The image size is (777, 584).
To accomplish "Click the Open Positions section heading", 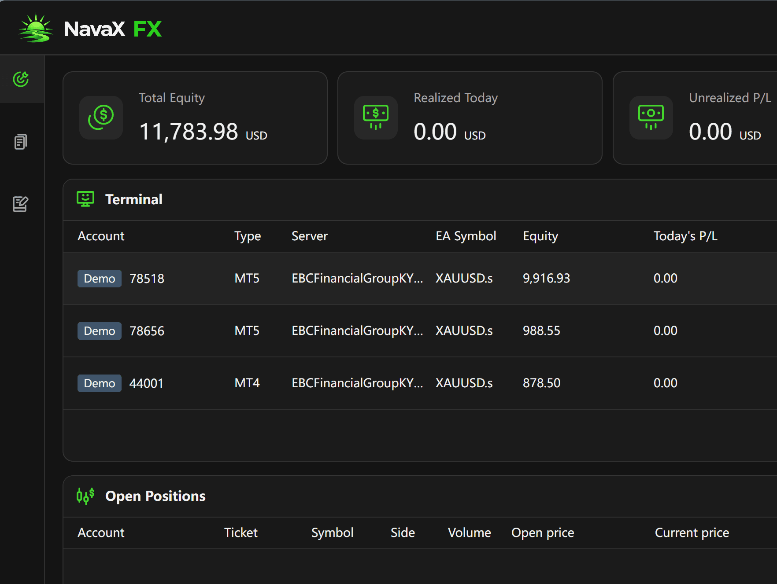I will [x=155, y=496].
